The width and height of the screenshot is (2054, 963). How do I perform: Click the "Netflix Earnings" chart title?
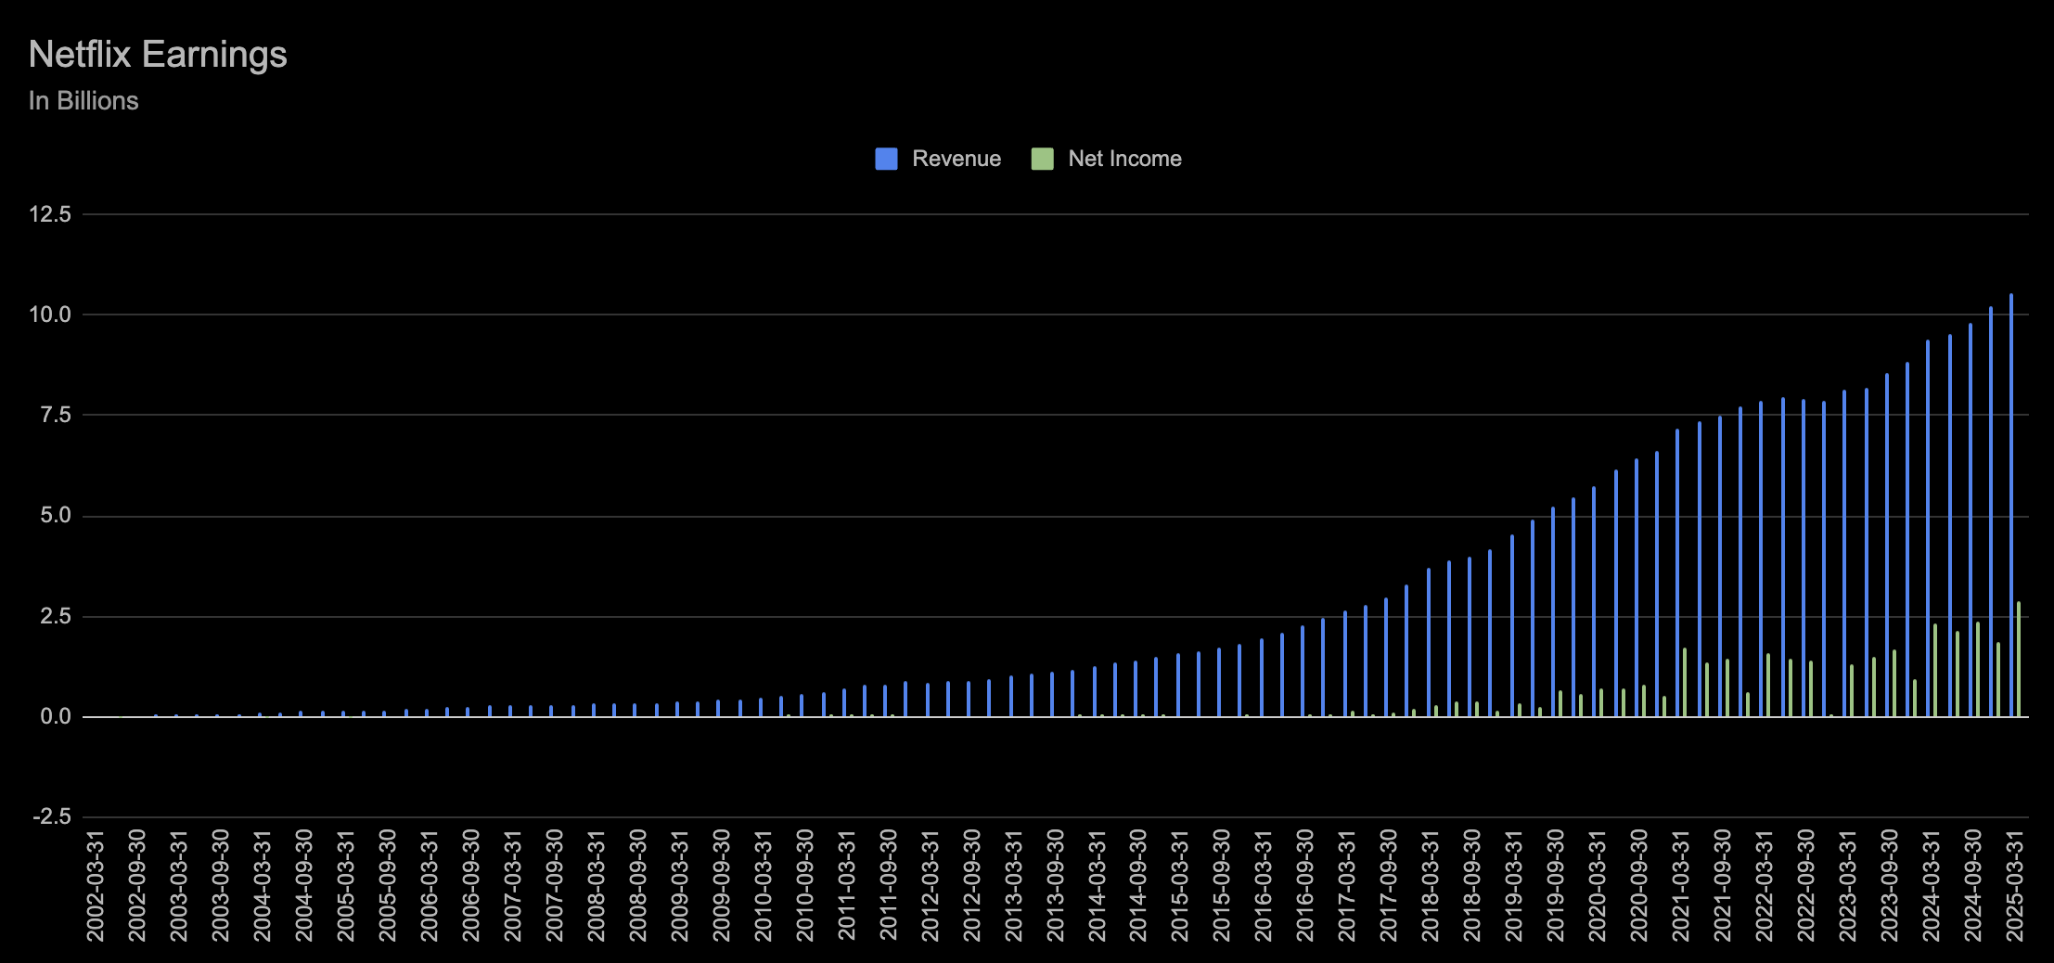tap(158, 54)
